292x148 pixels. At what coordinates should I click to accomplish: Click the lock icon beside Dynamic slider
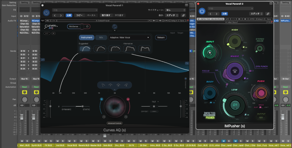[58, 106]
